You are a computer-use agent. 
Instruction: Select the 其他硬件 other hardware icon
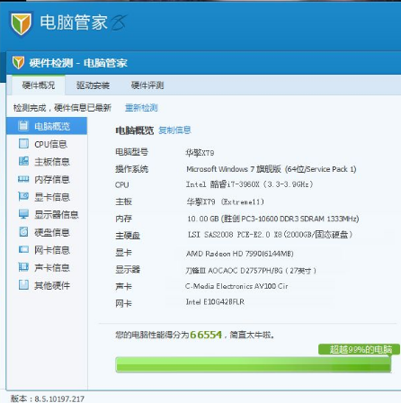23,284
